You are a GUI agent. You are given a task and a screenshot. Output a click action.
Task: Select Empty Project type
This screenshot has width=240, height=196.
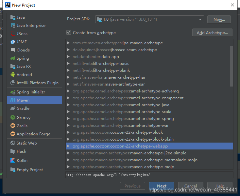[34, 170]
